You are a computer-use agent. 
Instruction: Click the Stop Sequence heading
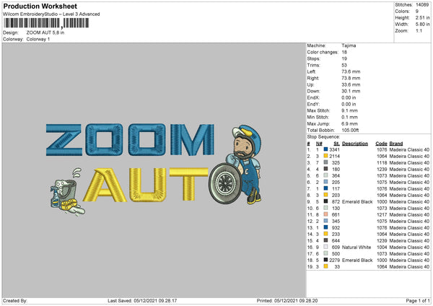(323, 137)
